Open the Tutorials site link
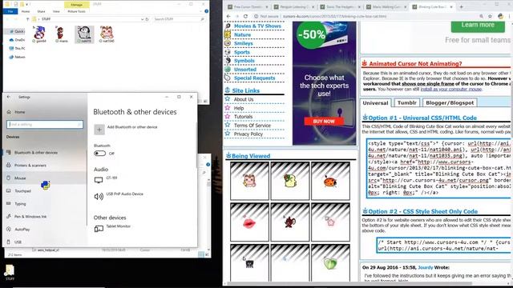Viewport: 513px width, 288px height. point(243,117)
